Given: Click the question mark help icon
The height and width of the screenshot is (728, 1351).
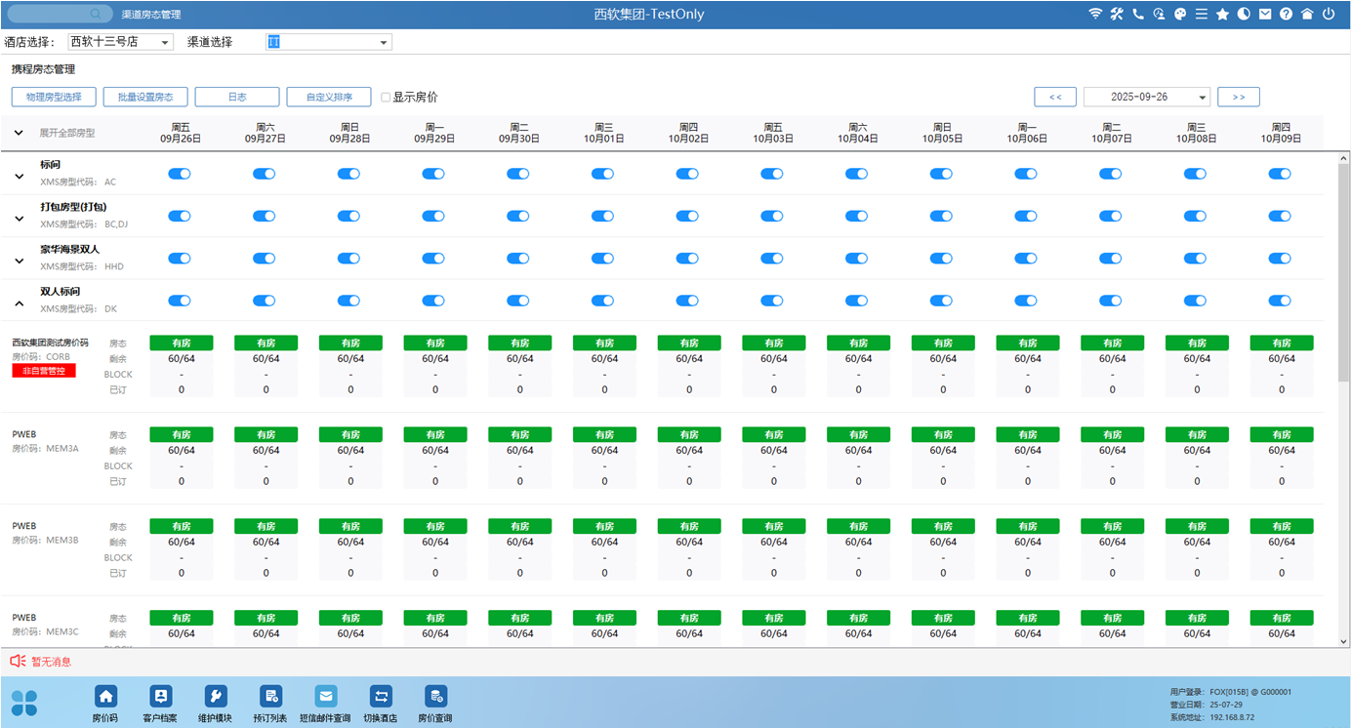Looking at the screenshot, I should click(x=1286, y=15).
